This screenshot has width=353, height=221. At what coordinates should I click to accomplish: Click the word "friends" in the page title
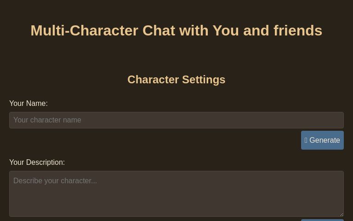click(x=298, y=31)
